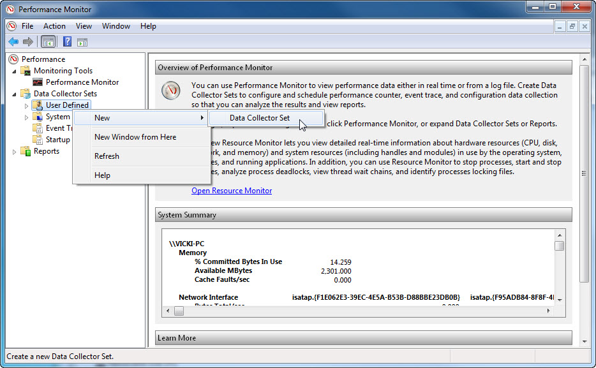Click the Learn More section header
Image resolution: width=596 pixels, height=368 pixels.
point(363,338)
